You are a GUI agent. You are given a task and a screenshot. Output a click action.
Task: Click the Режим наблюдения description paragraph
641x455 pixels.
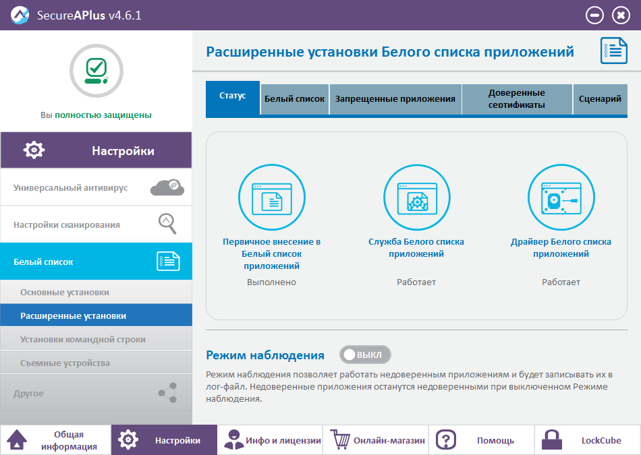[409, 386]
